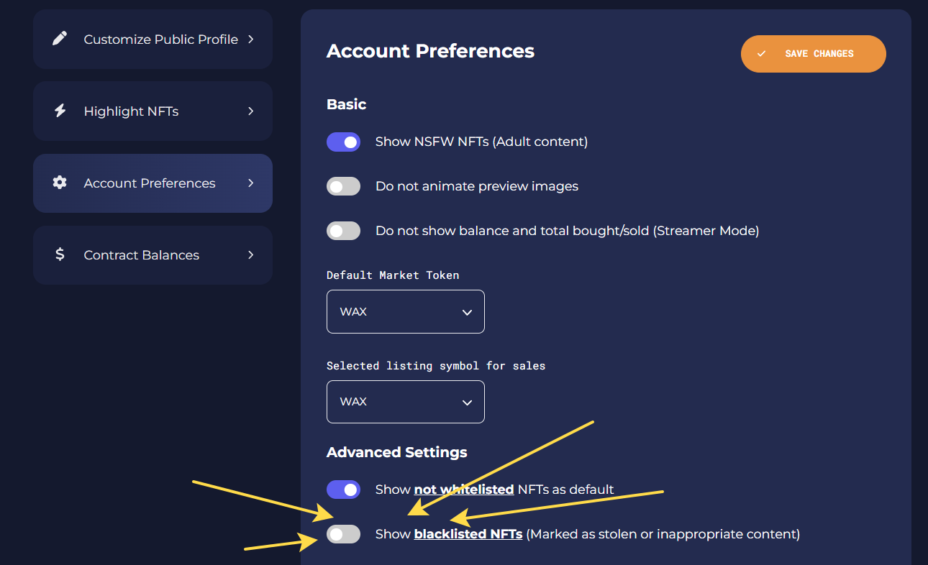Viewport: 928px width, 565px height.
Task: Click chevron arrow next to Highlight NFTs
Action: 250,111
